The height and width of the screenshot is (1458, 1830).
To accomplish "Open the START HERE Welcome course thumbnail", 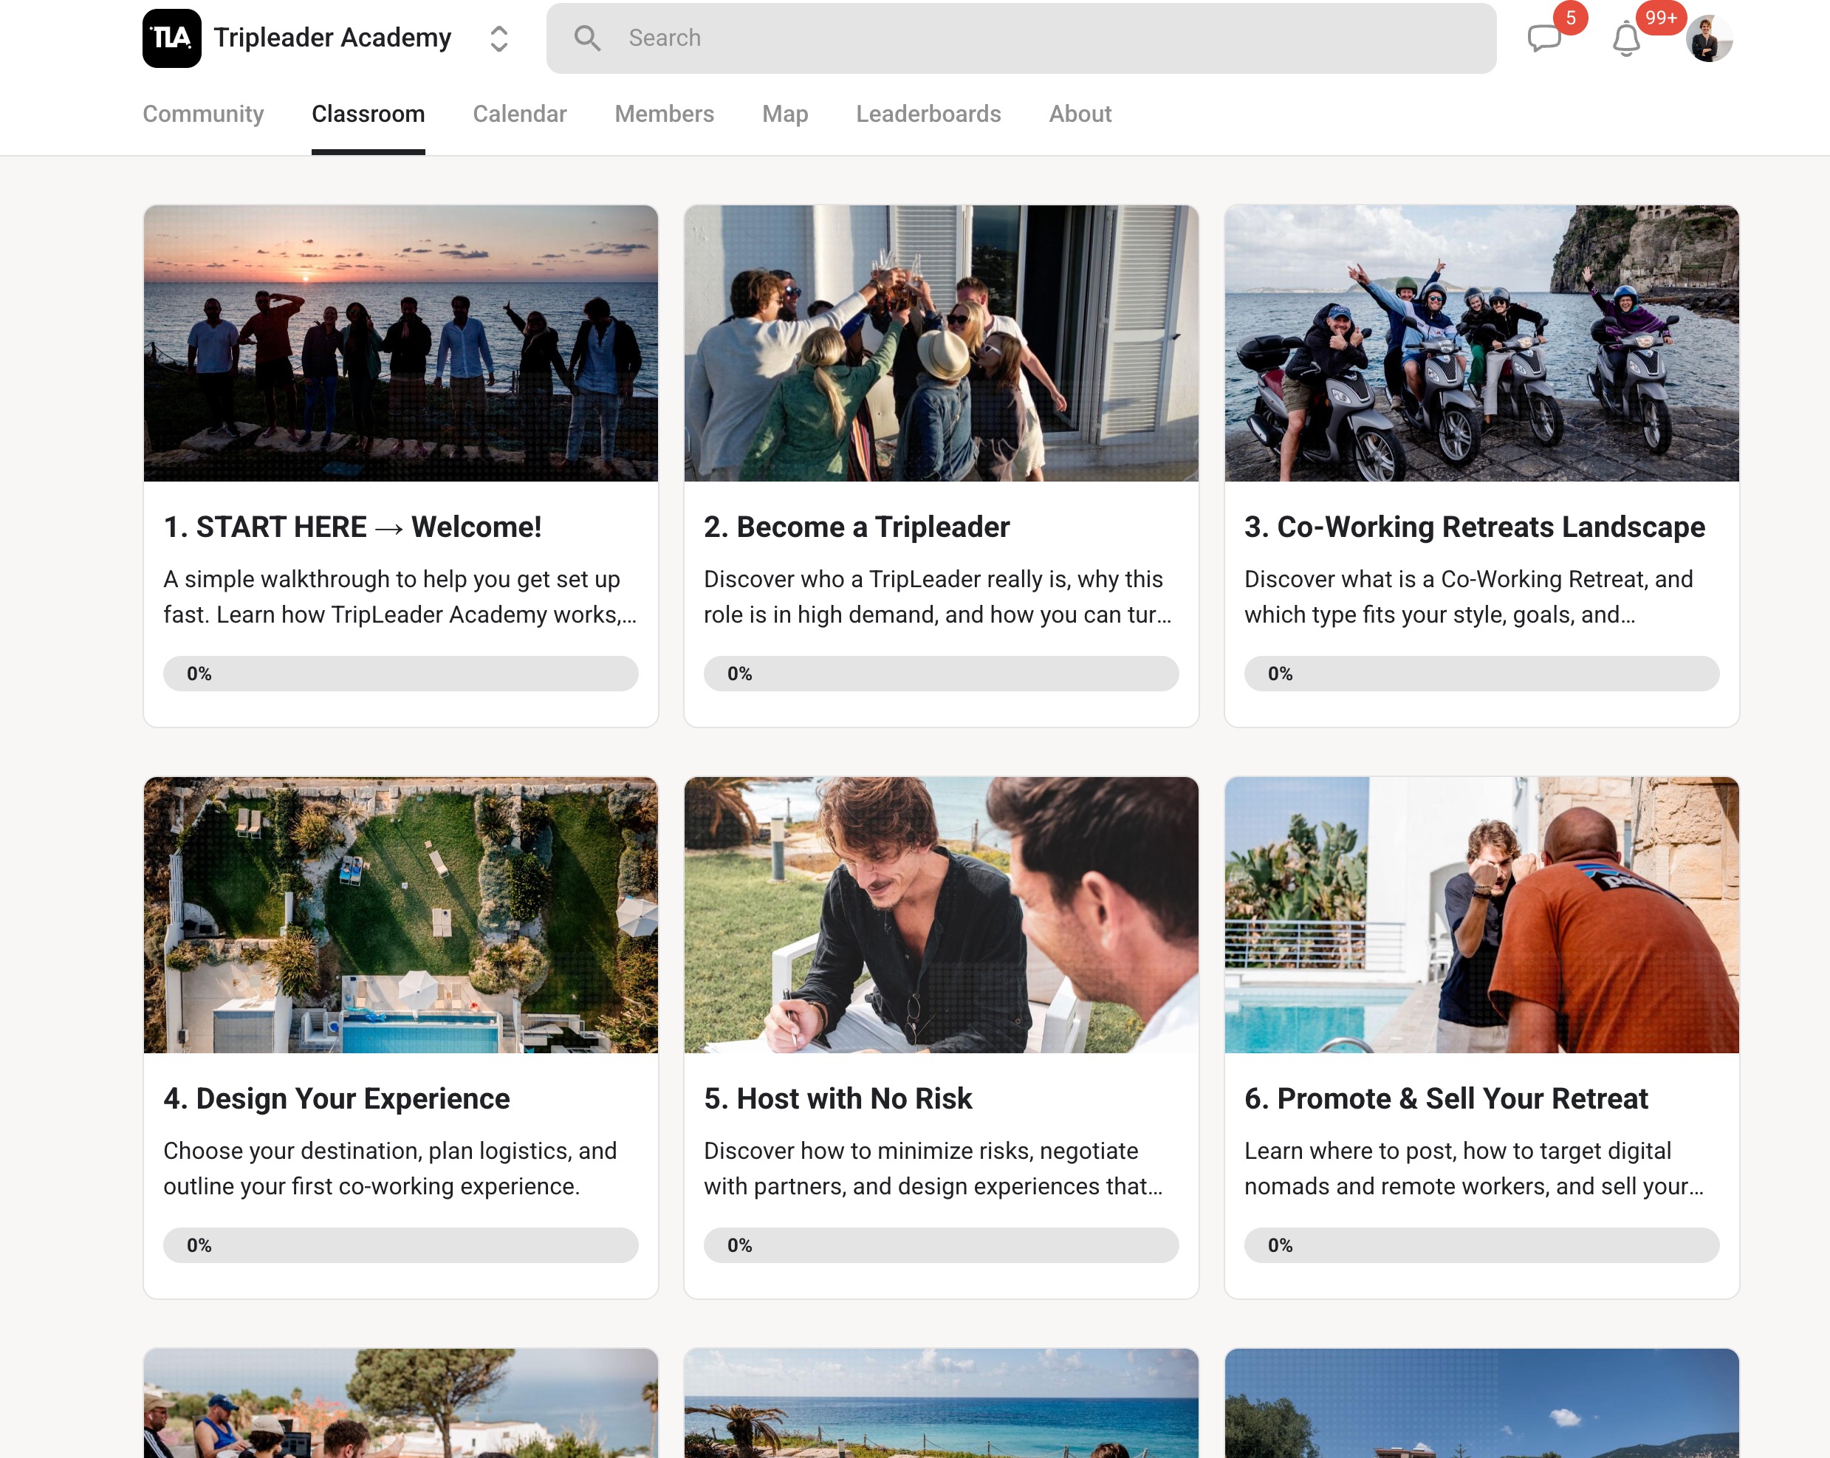I will point(400,343).
